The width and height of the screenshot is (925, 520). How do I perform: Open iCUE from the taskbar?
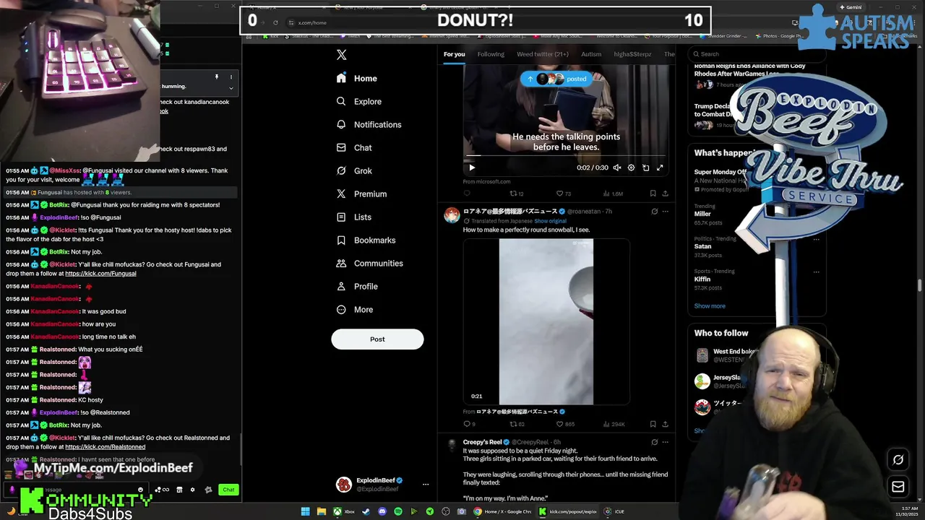[x=614, y=511]
